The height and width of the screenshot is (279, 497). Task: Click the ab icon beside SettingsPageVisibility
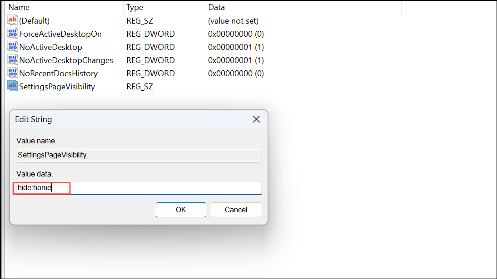click(12, 86)
